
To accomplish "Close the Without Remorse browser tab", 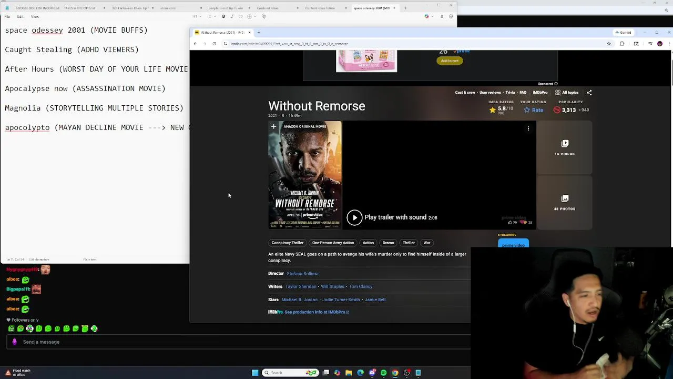I will (x=249, y=33).
